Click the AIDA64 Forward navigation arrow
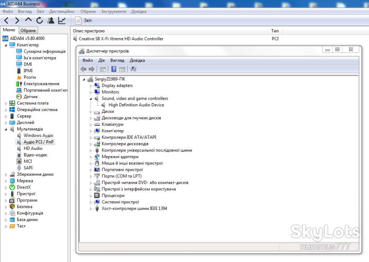Viewport: 369px width, 262px height. point(17,21)
